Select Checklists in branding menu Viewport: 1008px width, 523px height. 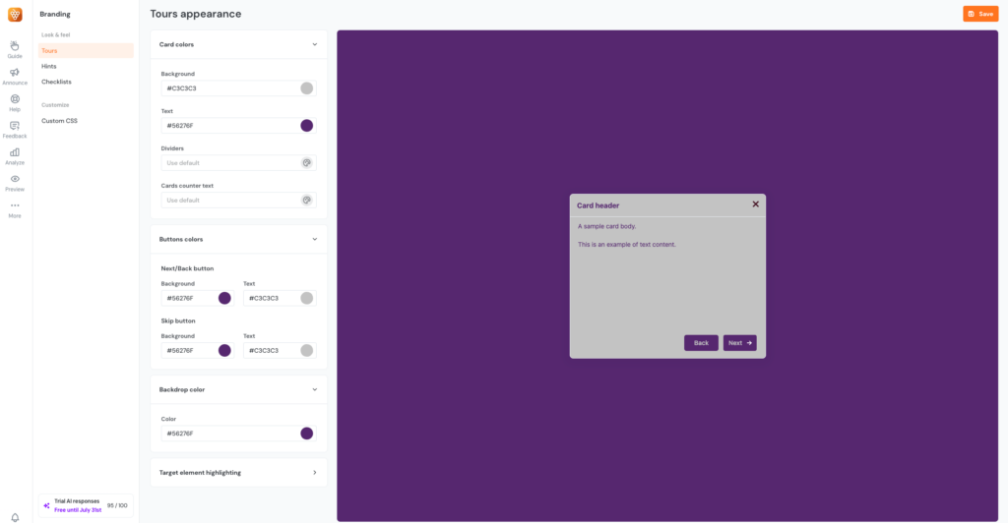(x=56, y=82)
